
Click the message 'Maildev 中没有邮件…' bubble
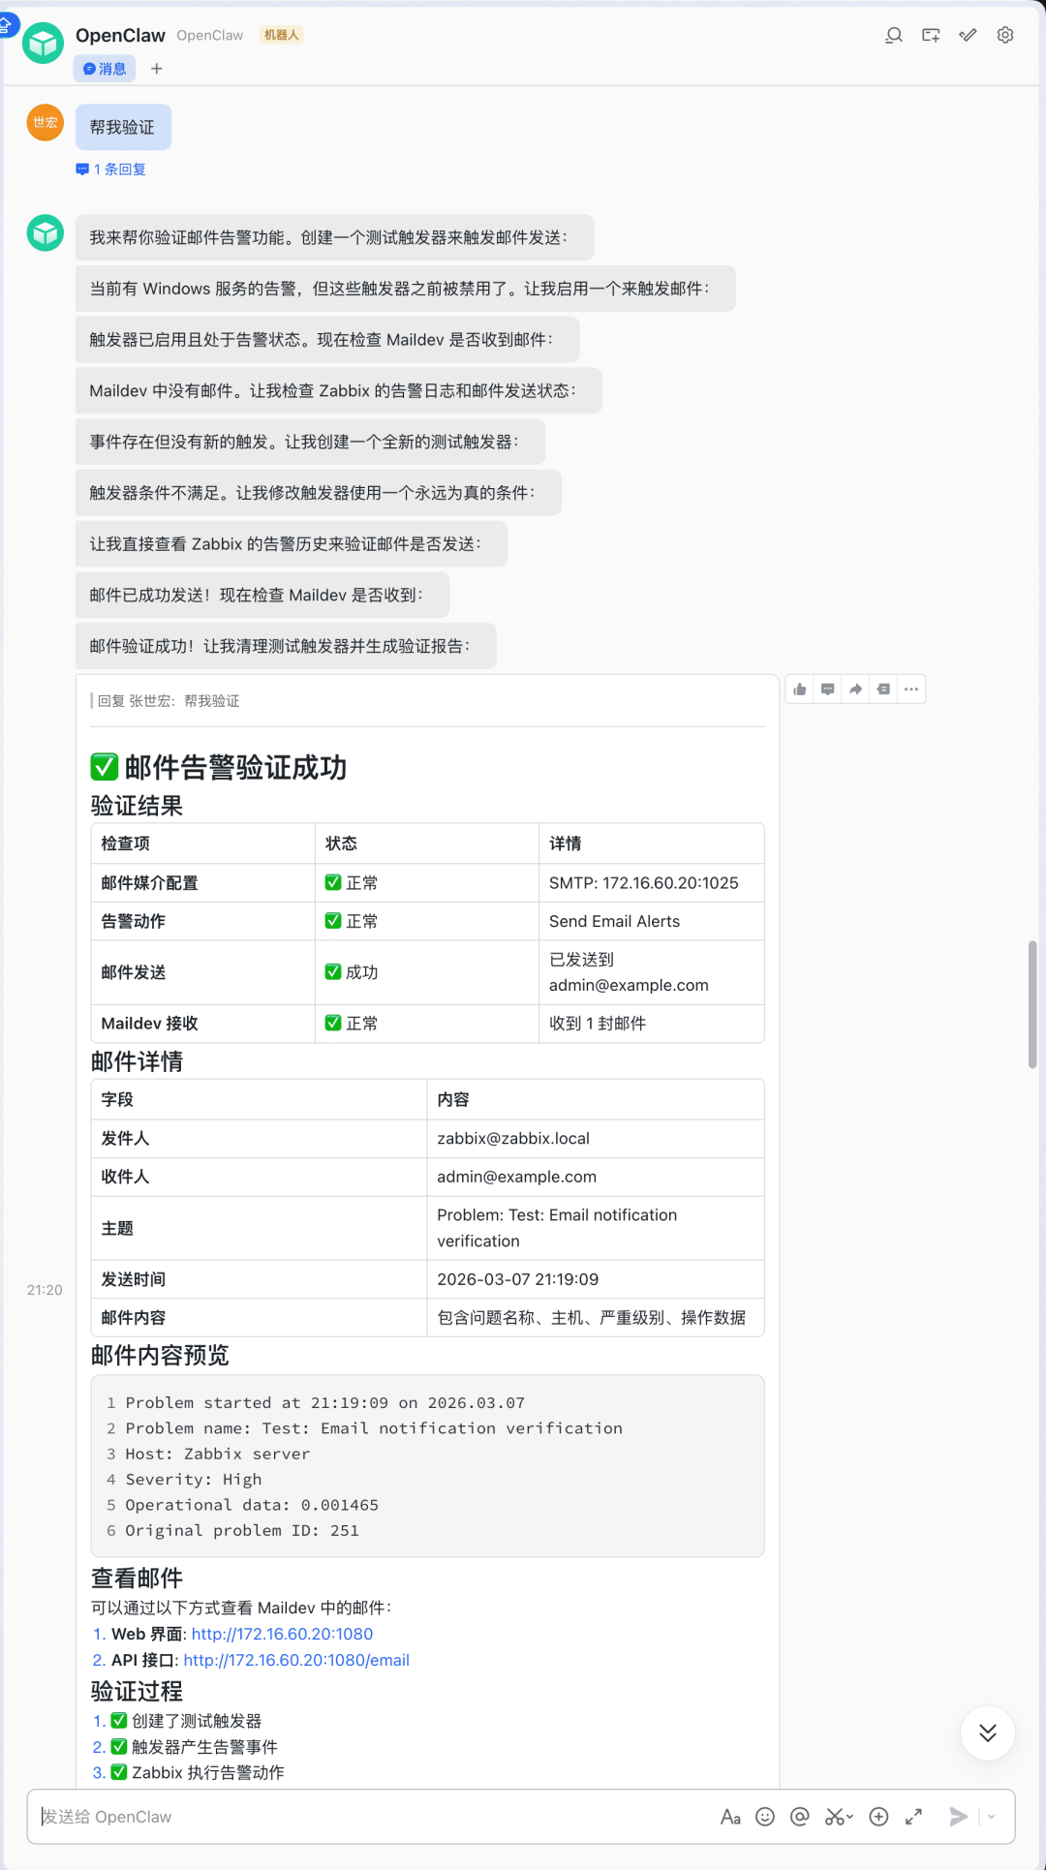[x=339, y=390]
